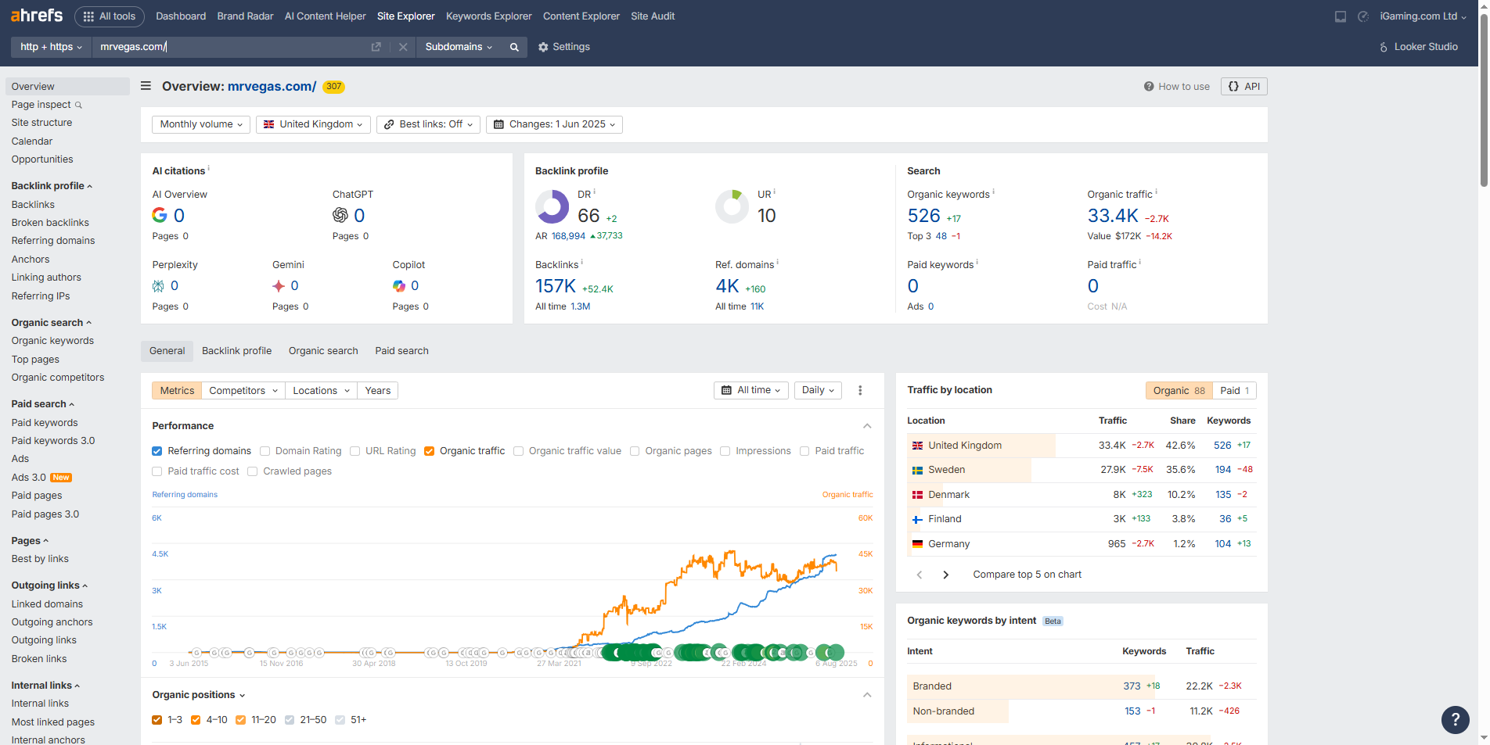
Task: Expand the Competitors chart dropdown
Action: (243, 391)
